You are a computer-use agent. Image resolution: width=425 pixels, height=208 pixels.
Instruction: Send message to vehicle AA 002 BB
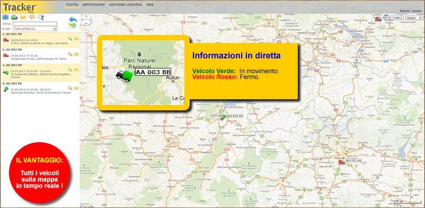[x=76, y=54]
